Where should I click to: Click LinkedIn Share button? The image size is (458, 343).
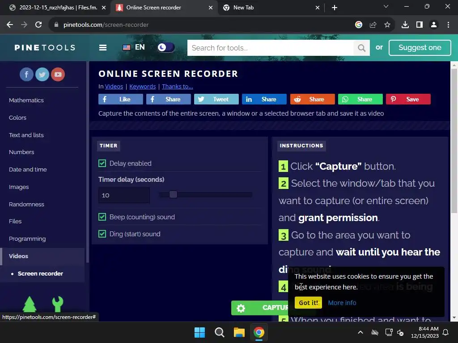[x=264, y=99]
